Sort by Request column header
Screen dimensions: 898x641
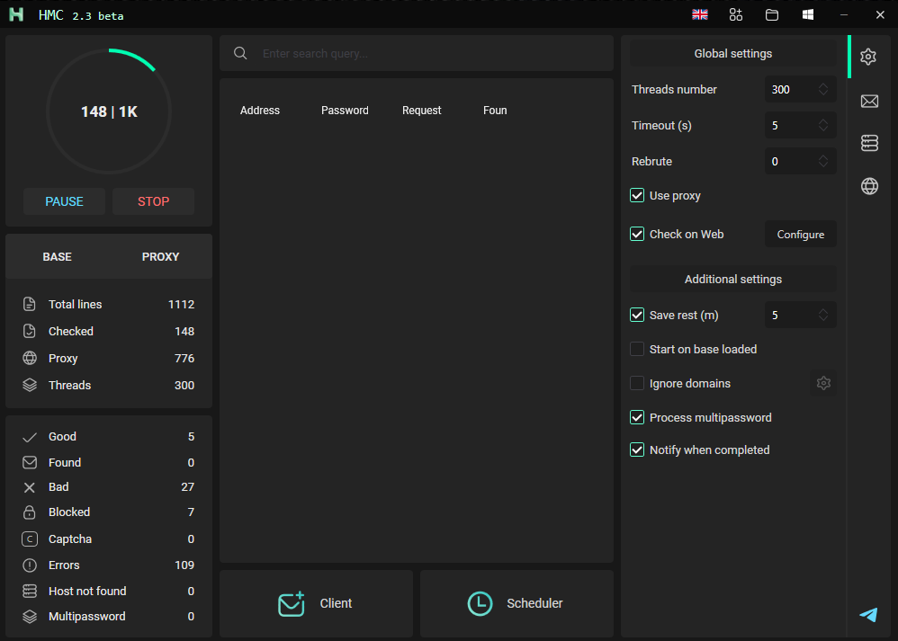pyautogui.click(x=421, y=111)
